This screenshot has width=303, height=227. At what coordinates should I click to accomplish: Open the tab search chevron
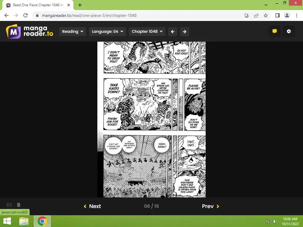266,5
